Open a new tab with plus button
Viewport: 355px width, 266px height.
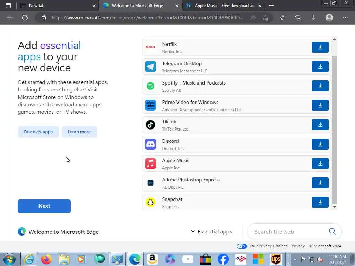click(271, 6)
